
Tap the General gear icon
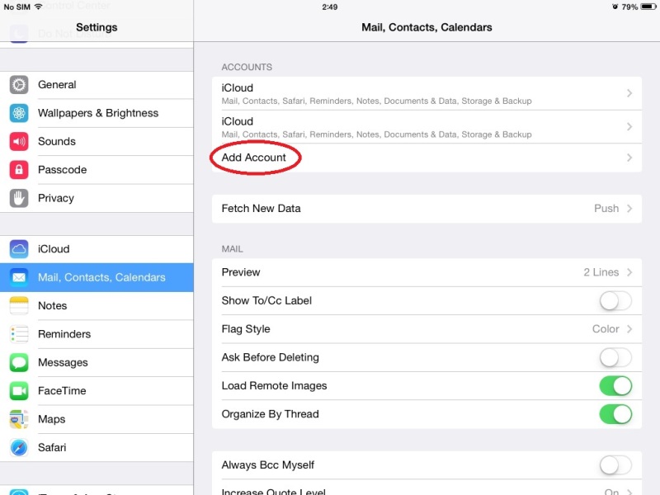pos(19,85)
